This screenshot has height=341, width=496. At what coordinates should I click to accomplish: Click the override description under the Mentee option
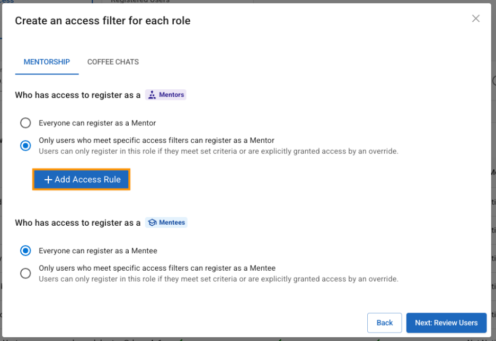point(218,279)
